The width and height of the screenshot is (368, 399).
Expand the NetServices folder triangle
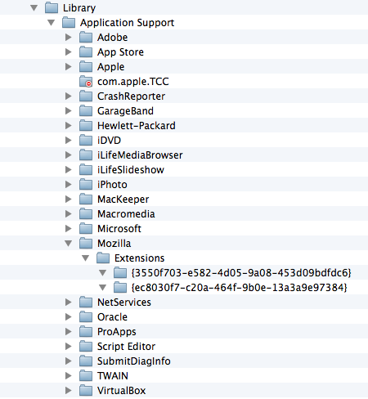pyautogui.click(x=69, y=303)
